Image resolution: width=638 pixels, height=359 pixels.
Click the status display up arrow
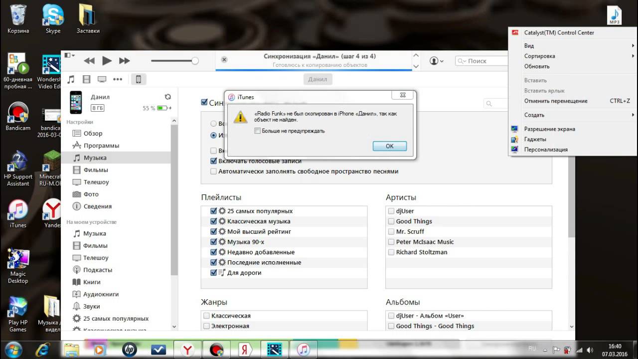(x=416, y=56)
